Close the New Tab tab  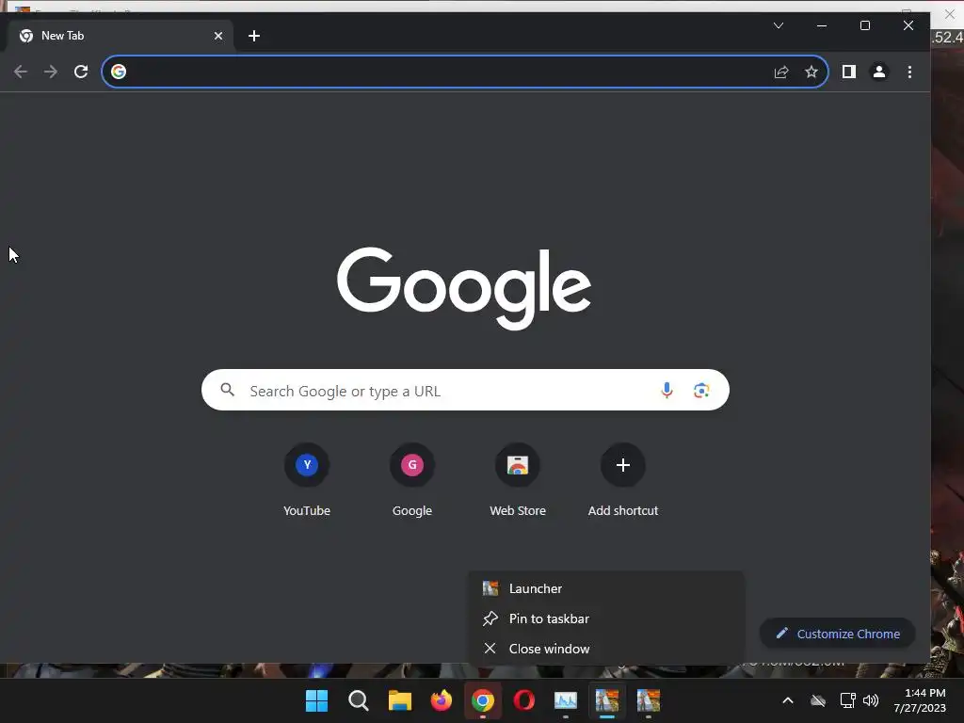(218, 36)
